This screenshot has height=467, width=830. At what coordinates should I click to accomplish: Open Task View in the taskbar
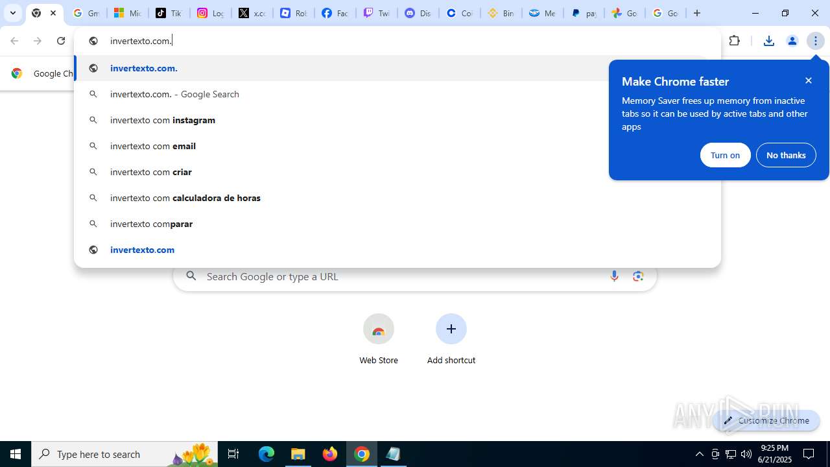(233, 454)
